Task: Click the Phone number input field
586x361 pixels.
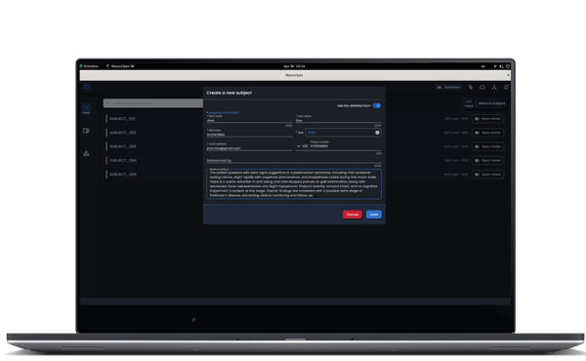Action: click(x=346, y=146)
